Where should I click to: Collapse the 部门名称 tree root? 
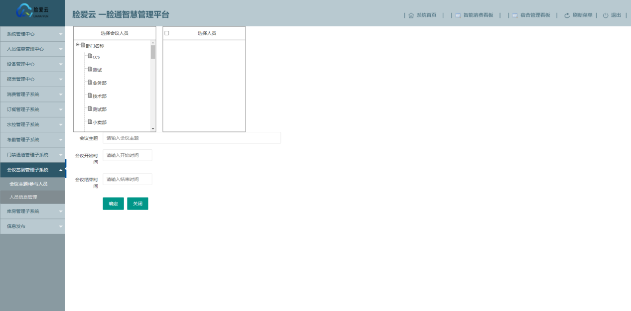78,45
